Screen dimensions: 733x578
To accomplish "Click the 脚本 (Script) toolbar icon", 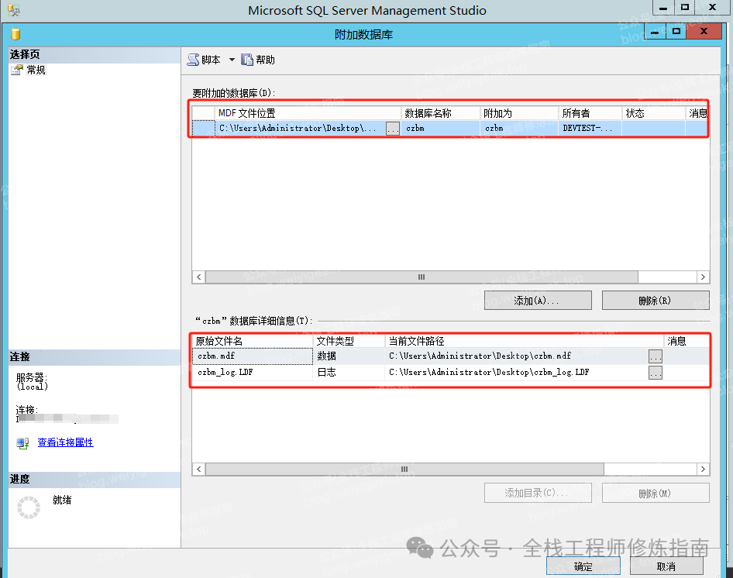I will click(x=193, y=60).
